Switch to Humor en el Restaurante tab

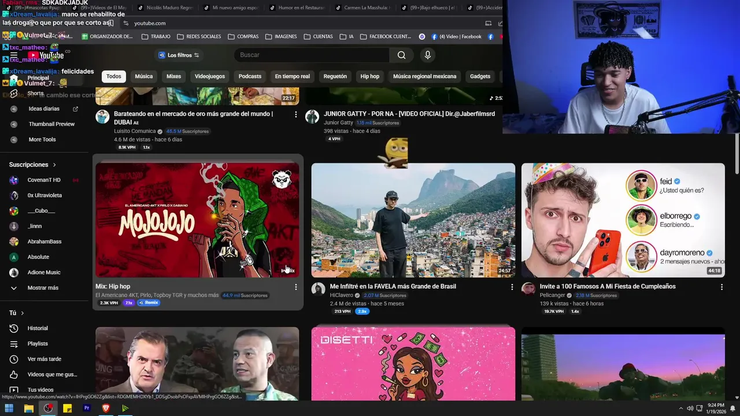(x=298, y=8)
